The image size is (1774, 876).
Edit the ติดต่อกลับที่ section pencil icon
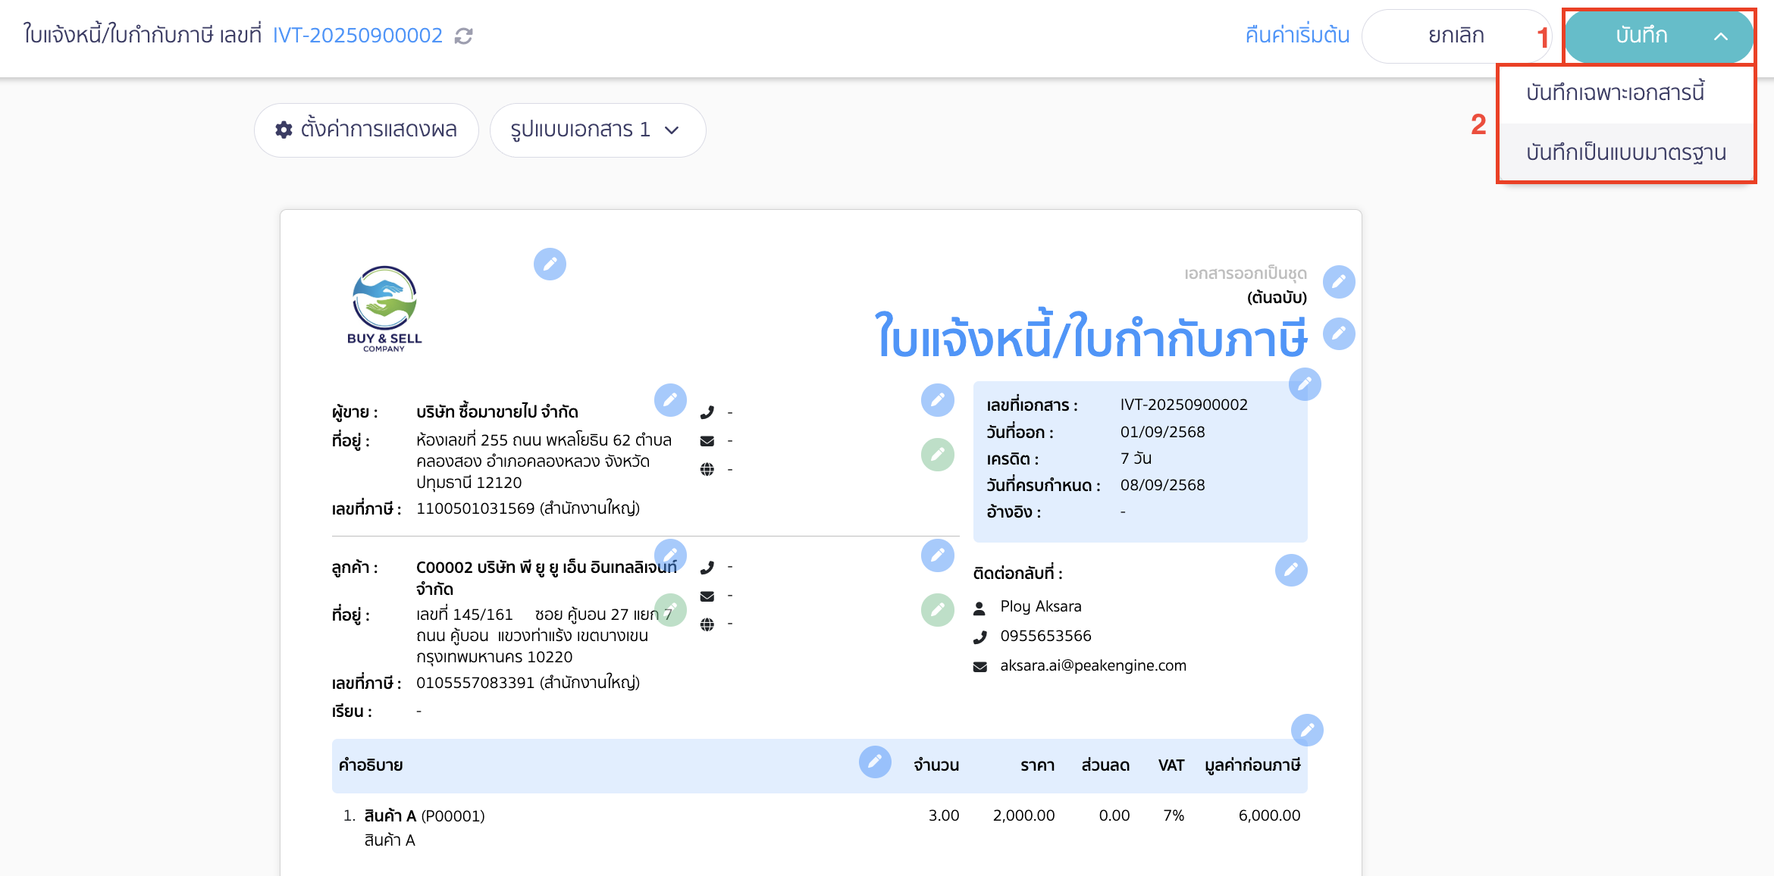point(1291,570)
